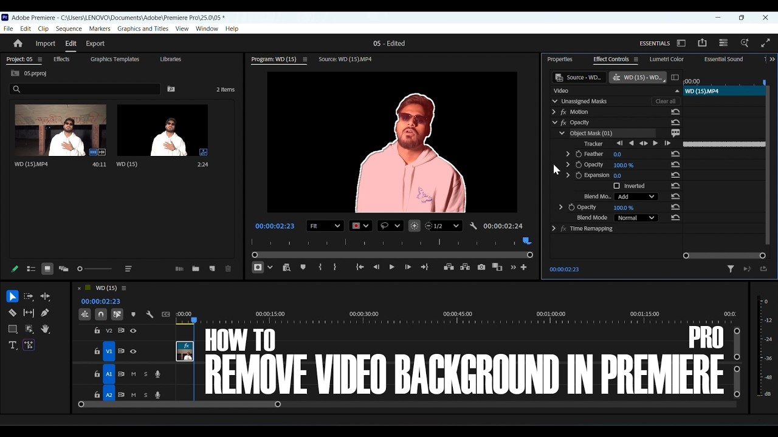The width and height of the screenshot is (778, 437).
Task: Select the Type tool
Action: coord(12,345)
